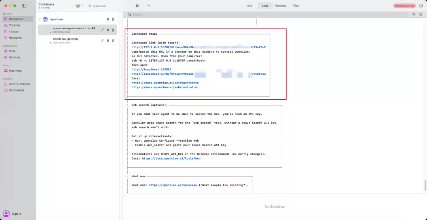Add a new container with plus button

click(149, 6)
